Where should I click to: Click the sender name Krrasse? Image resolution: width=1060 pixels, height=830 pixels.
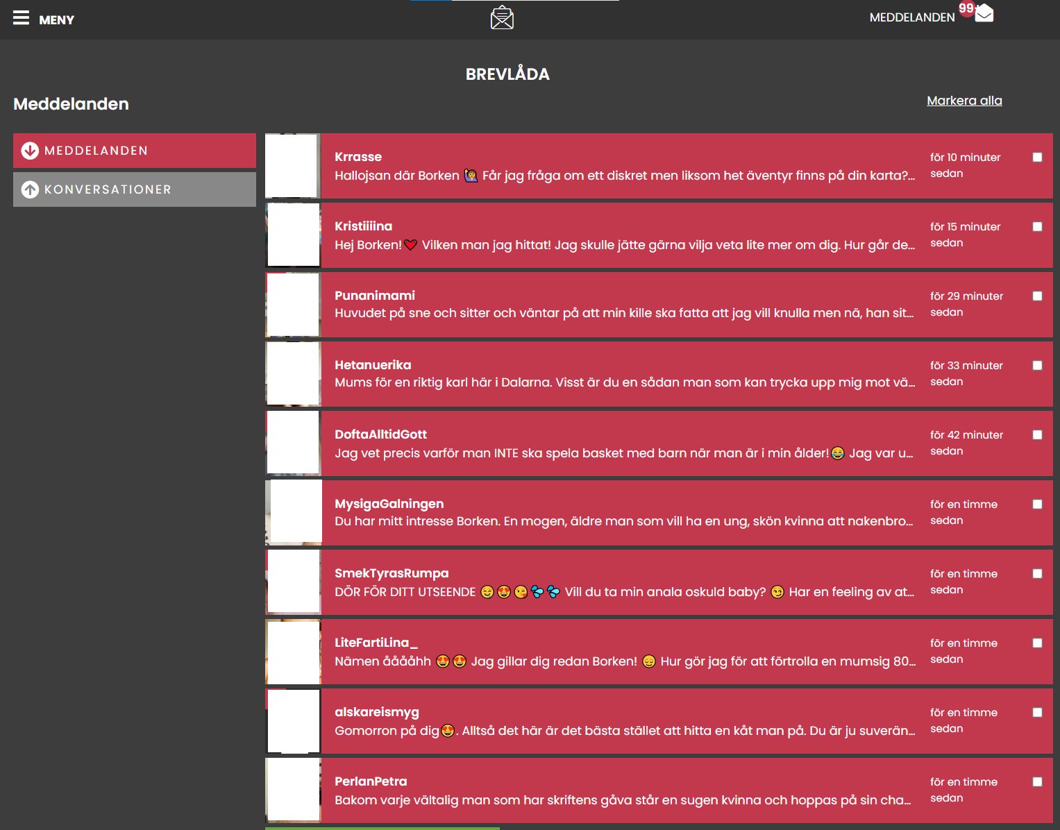358,157
